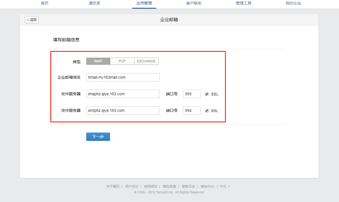Expand the 中文 language dropdown

(225, 187)
